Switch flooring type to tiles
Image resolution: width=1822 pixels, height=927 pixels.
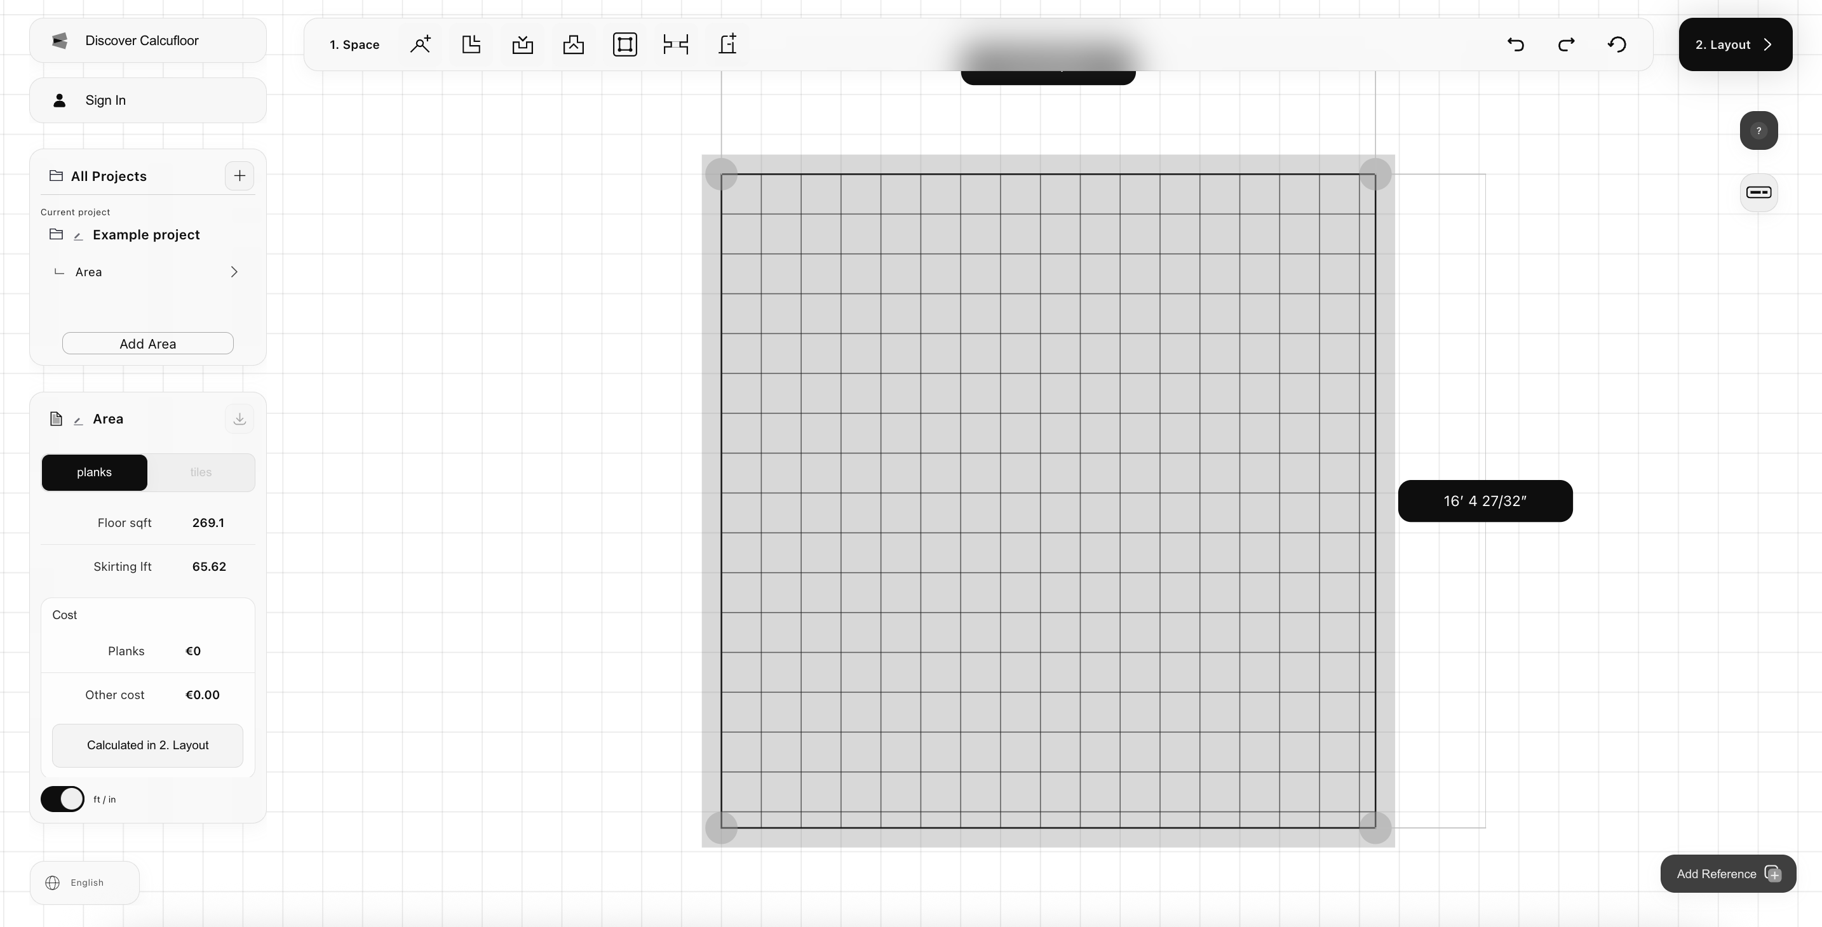[201, 472]
